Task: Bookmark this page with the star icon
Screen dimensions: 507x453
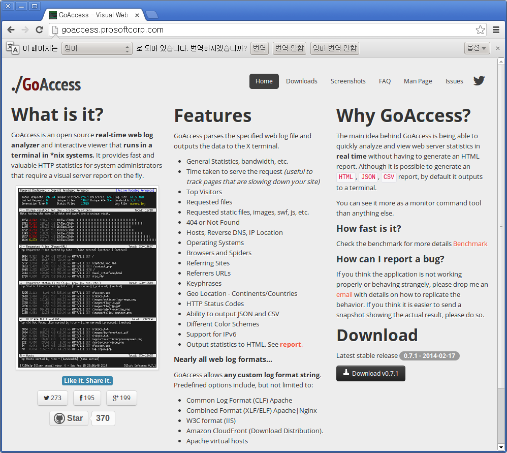Action: click(x=480, y=30)
